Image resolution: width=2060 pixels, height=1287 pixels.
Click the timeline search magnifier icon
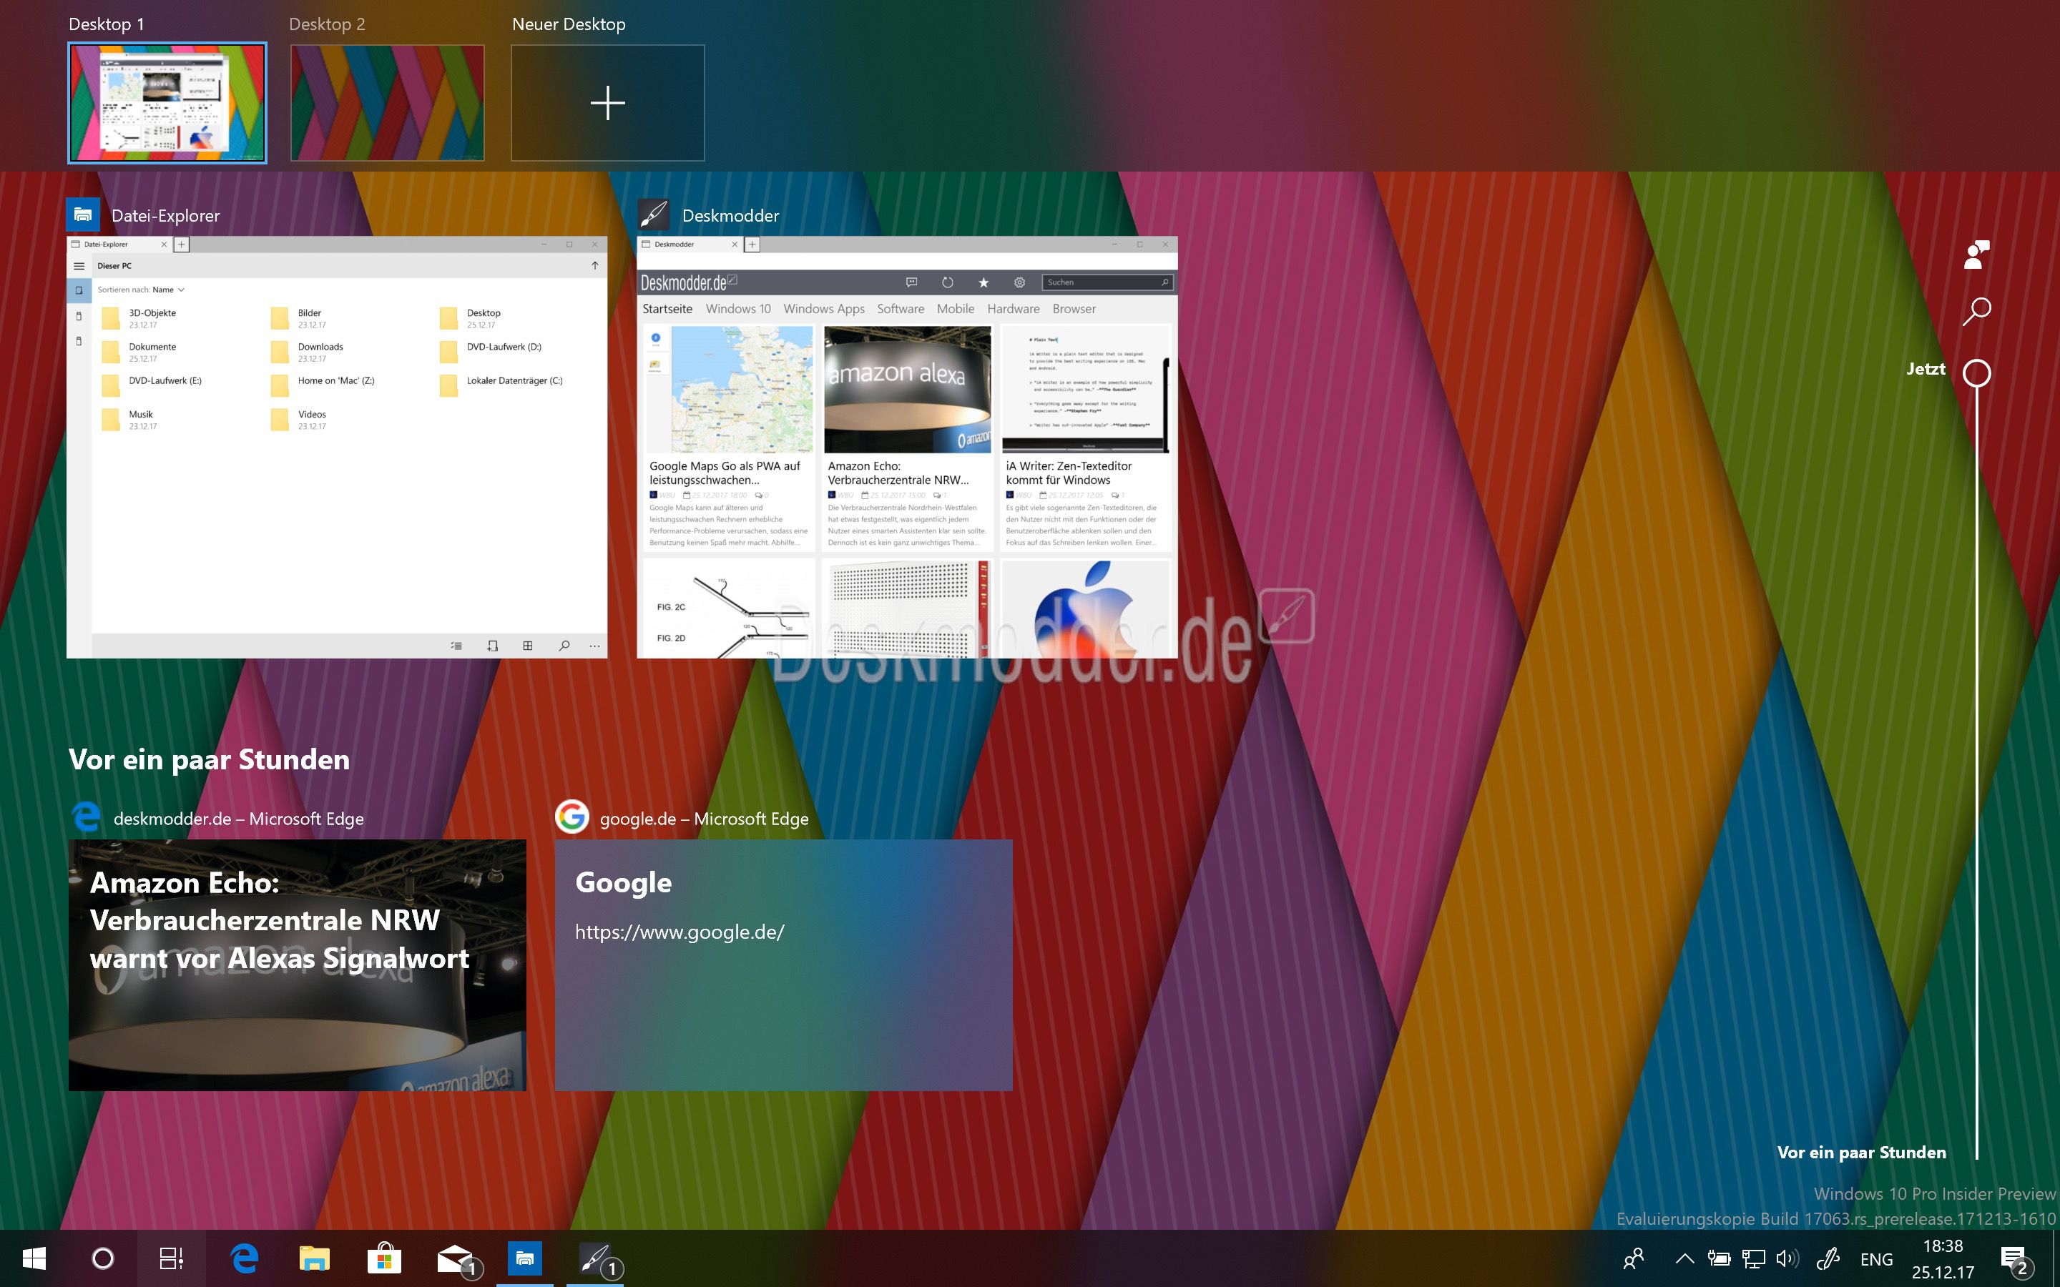pos(1976,311)
